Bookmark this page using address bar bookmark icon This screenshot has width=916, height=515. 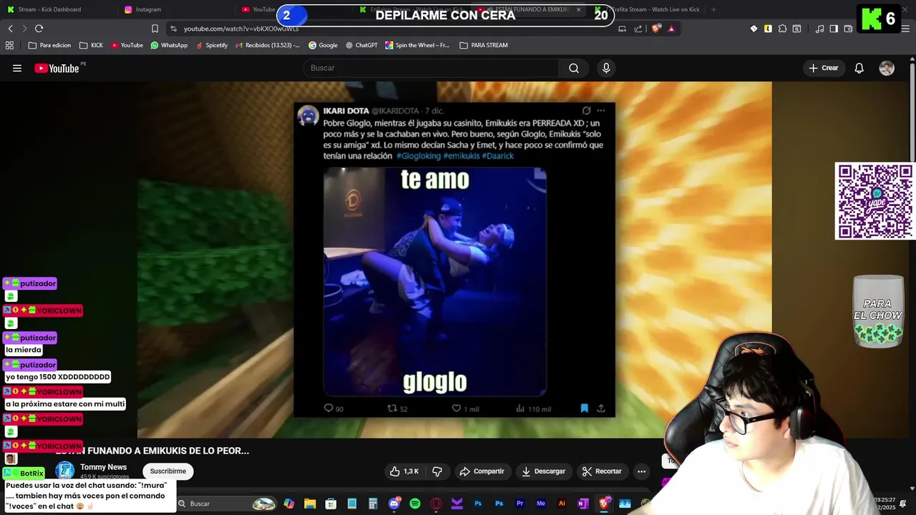(155, 29)
